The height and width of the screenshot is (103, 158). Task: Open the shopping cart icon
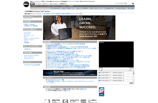click(x=91, y=8)
